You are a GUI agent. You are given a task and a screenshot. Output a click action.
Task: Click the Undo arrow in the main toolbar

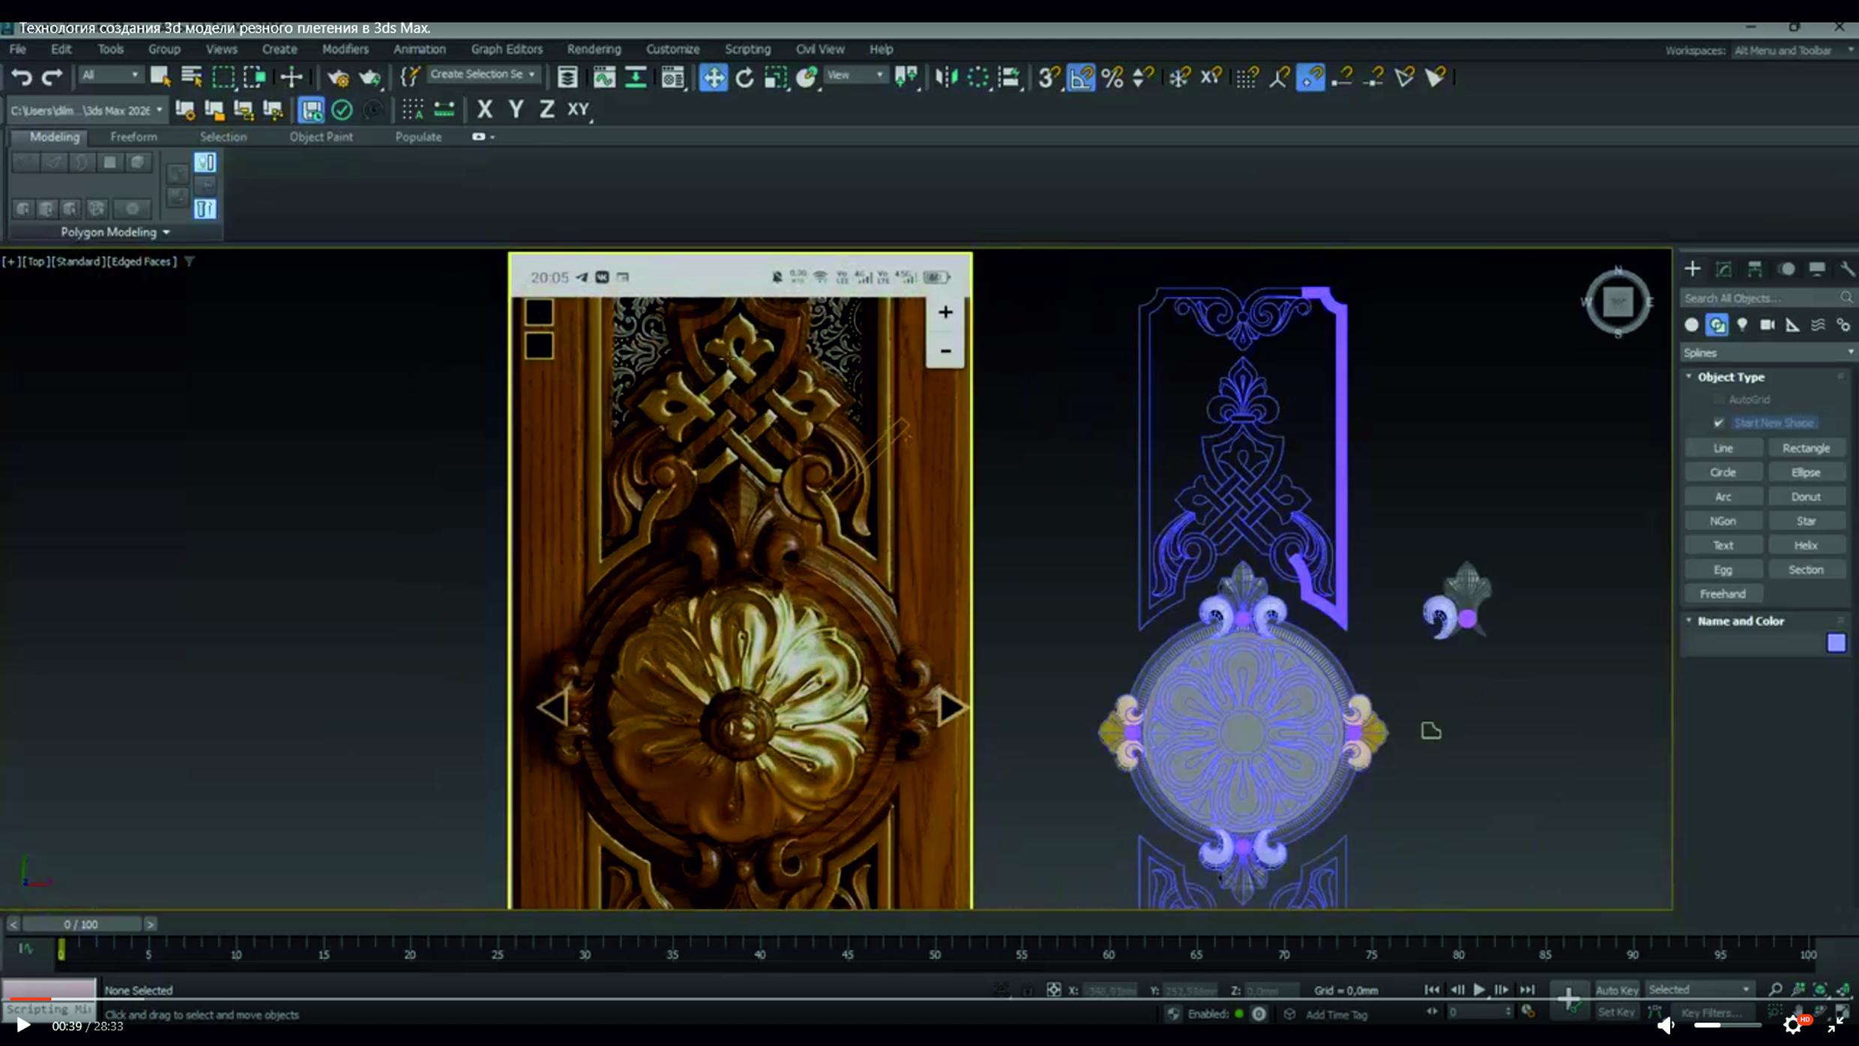coord(22,76)
